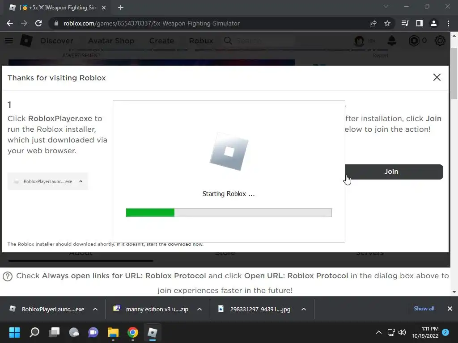Viewport: 458px width, 343px height.
Task: Open Roblox settings gear
Action: [440, 41]
